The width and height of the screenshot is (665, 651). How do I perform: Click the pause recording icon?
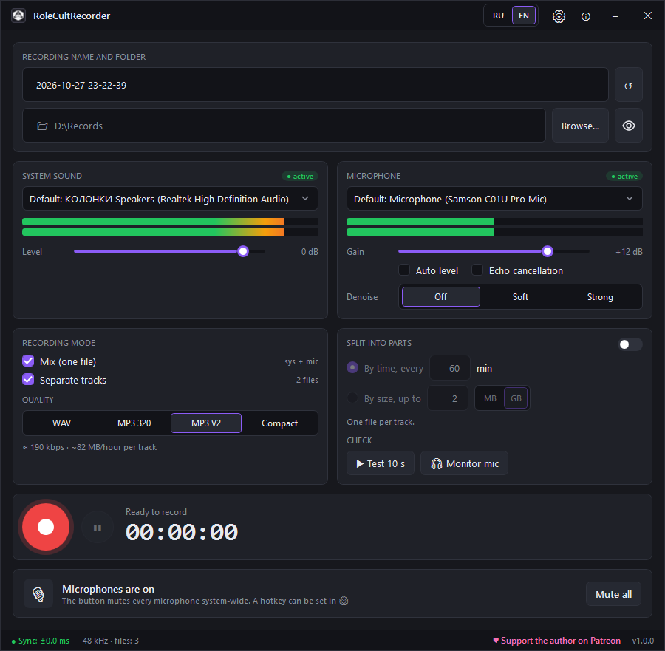[x=98, y=528]
